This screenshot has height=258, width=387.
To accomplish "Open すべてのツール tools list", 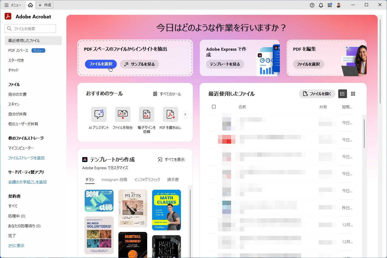I will (x=167, y=94).
